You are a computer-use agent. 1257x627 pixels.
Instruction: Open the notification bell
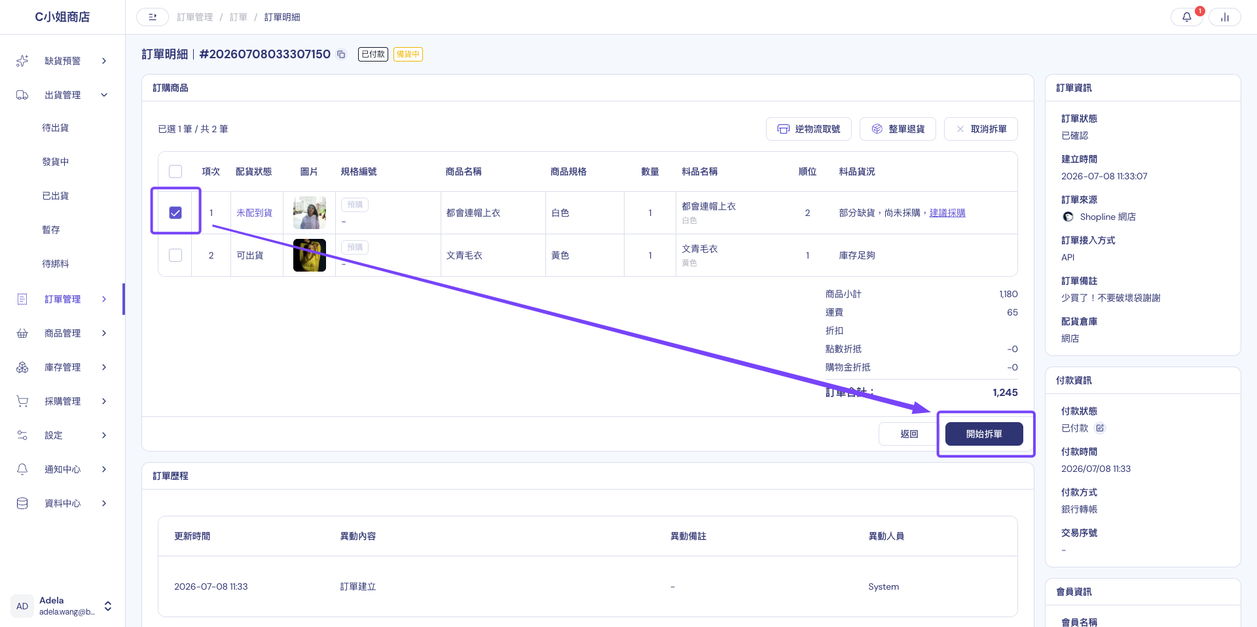(1186, 17)
